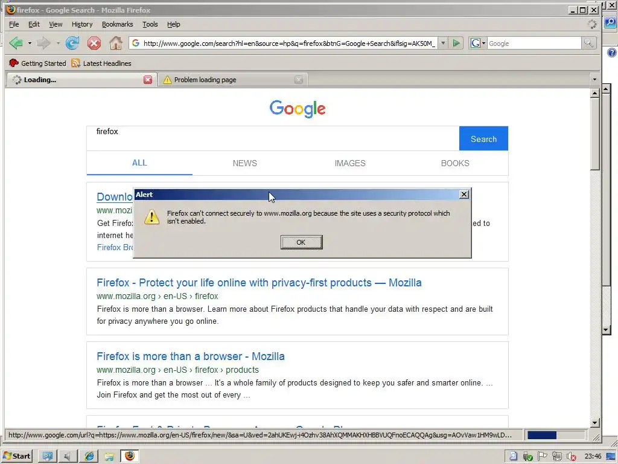Viewport: 618px width, 464px height.
Task: Click the warning icon in the Alert dialog
Action: 151,217
